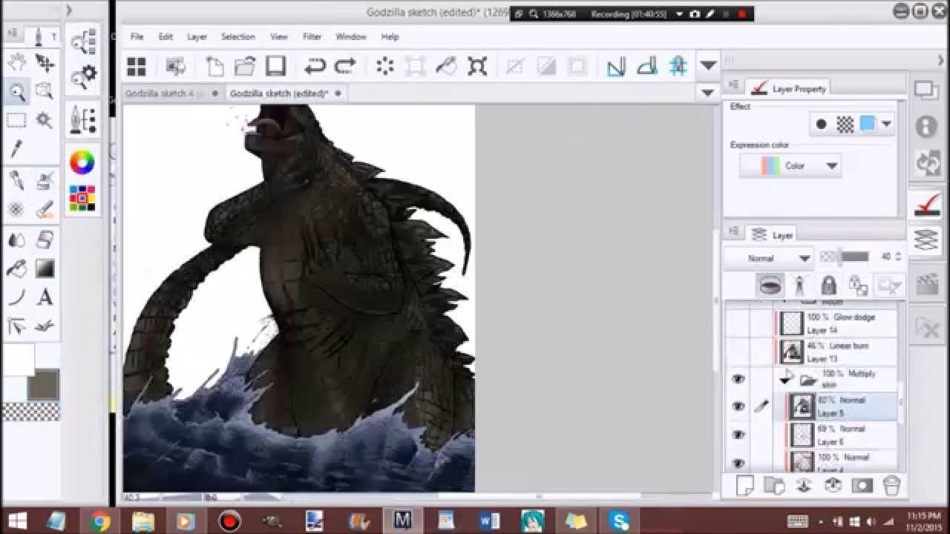Select the Text tool
Image resolution: width=950 pixels, height=534 pixels.
(45, 297)
